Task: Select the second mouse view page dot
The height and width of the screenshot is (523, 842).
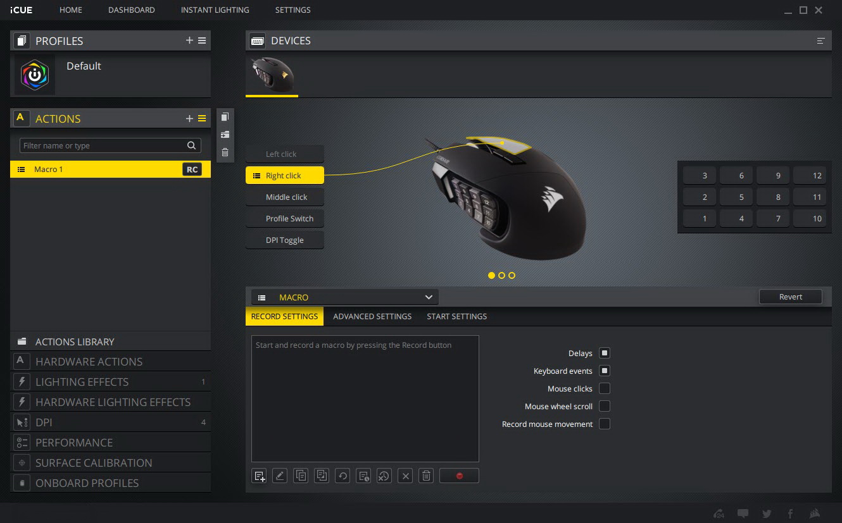Action: point(502,275)
